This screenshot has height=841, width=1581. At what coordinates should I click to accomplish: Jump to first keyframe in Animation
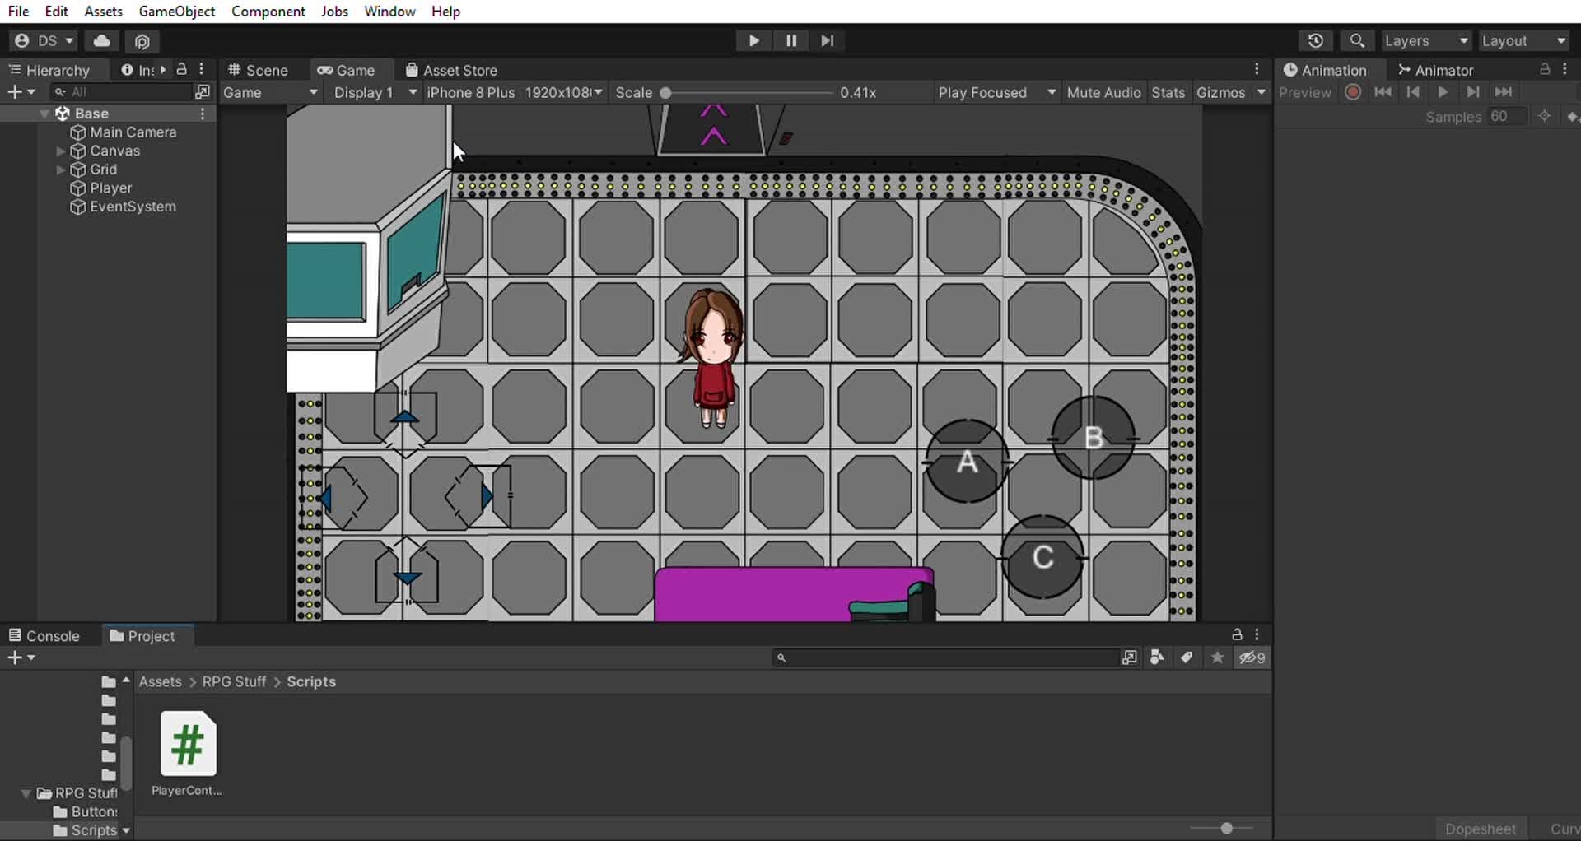1383,92
